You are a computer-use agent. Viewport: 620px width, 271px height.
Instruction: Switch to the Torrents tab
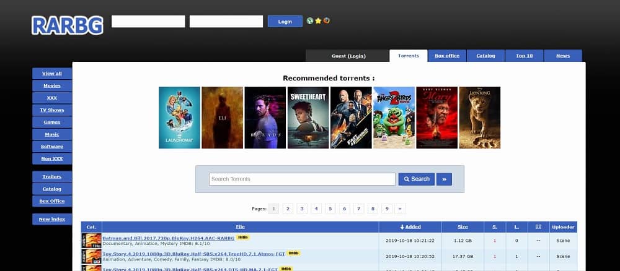(409, 56)
